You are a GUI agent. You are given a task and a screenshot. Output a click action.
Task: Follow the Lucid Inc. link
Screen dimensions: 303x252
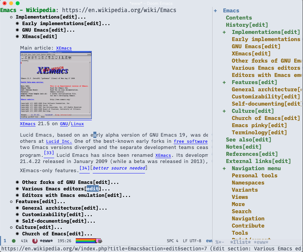pyautogui.click(x=59, y=141)
